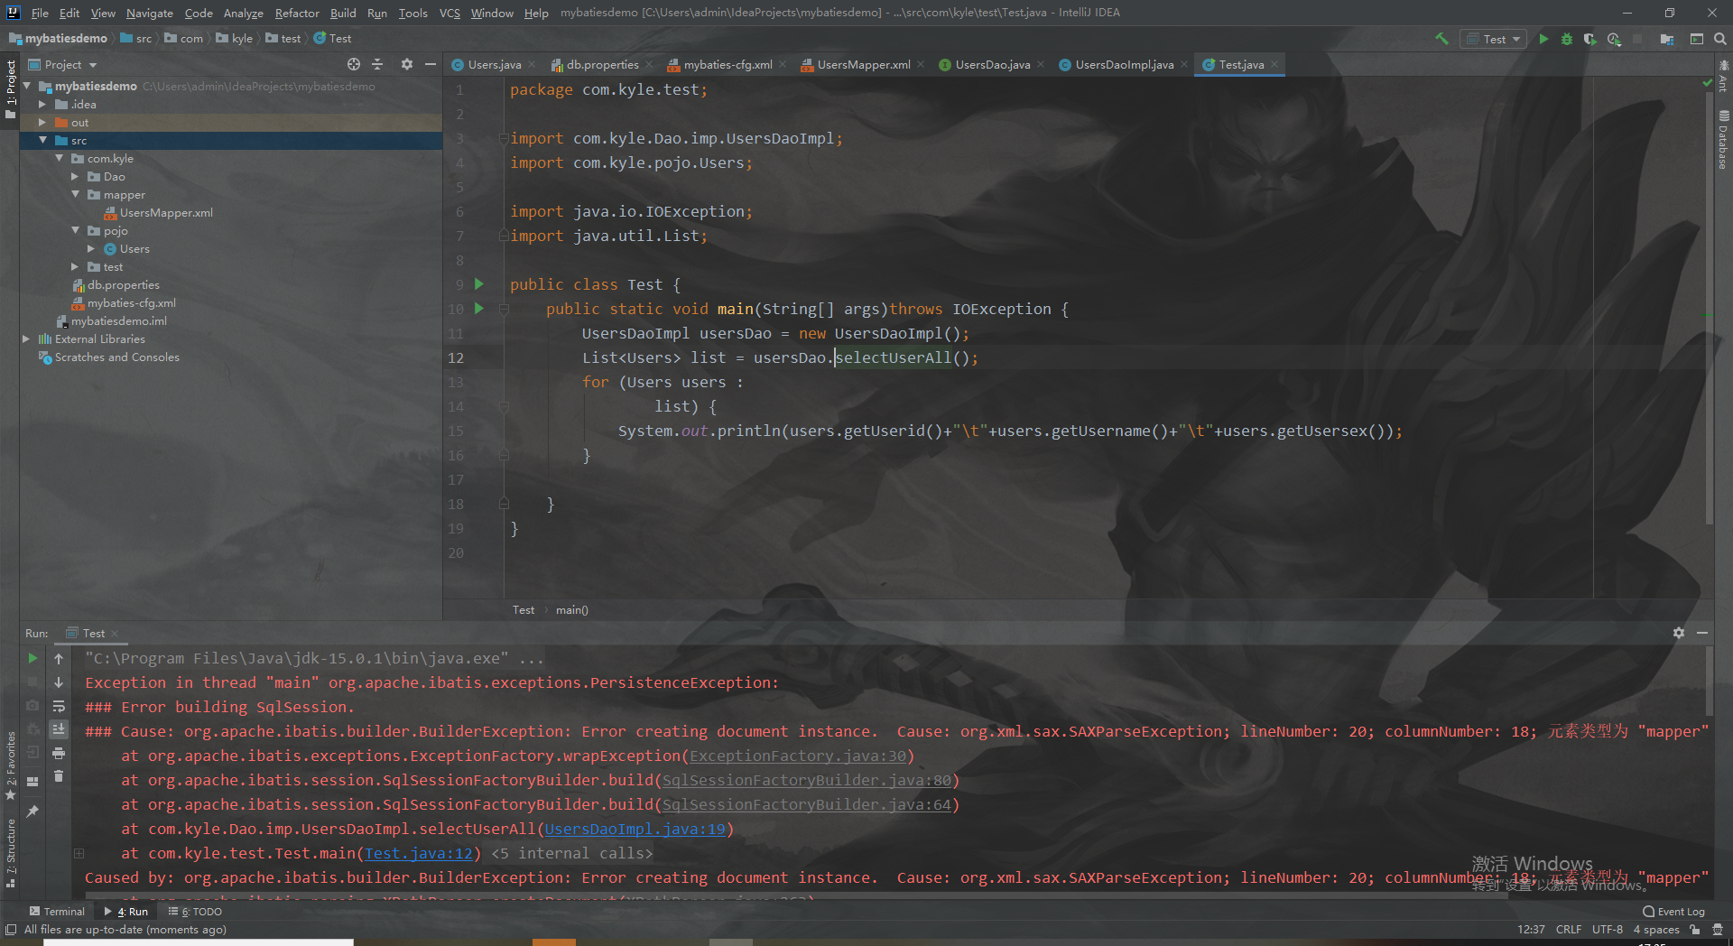Open UsersDaoImpl.java:19 stack trace link
The width and height of the screenshot is (1733, 946).
(x=635, y=829)
